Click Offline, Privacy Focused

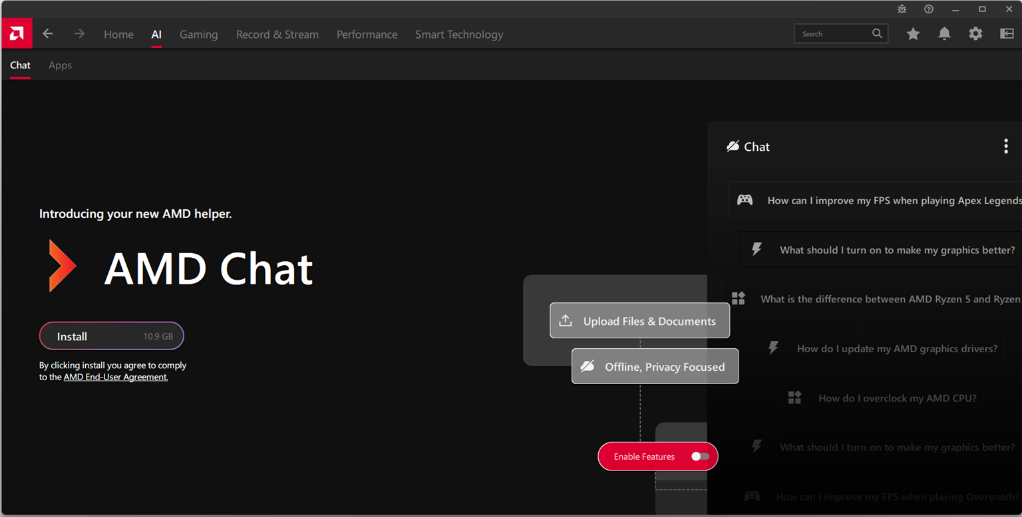pos(655,366)
